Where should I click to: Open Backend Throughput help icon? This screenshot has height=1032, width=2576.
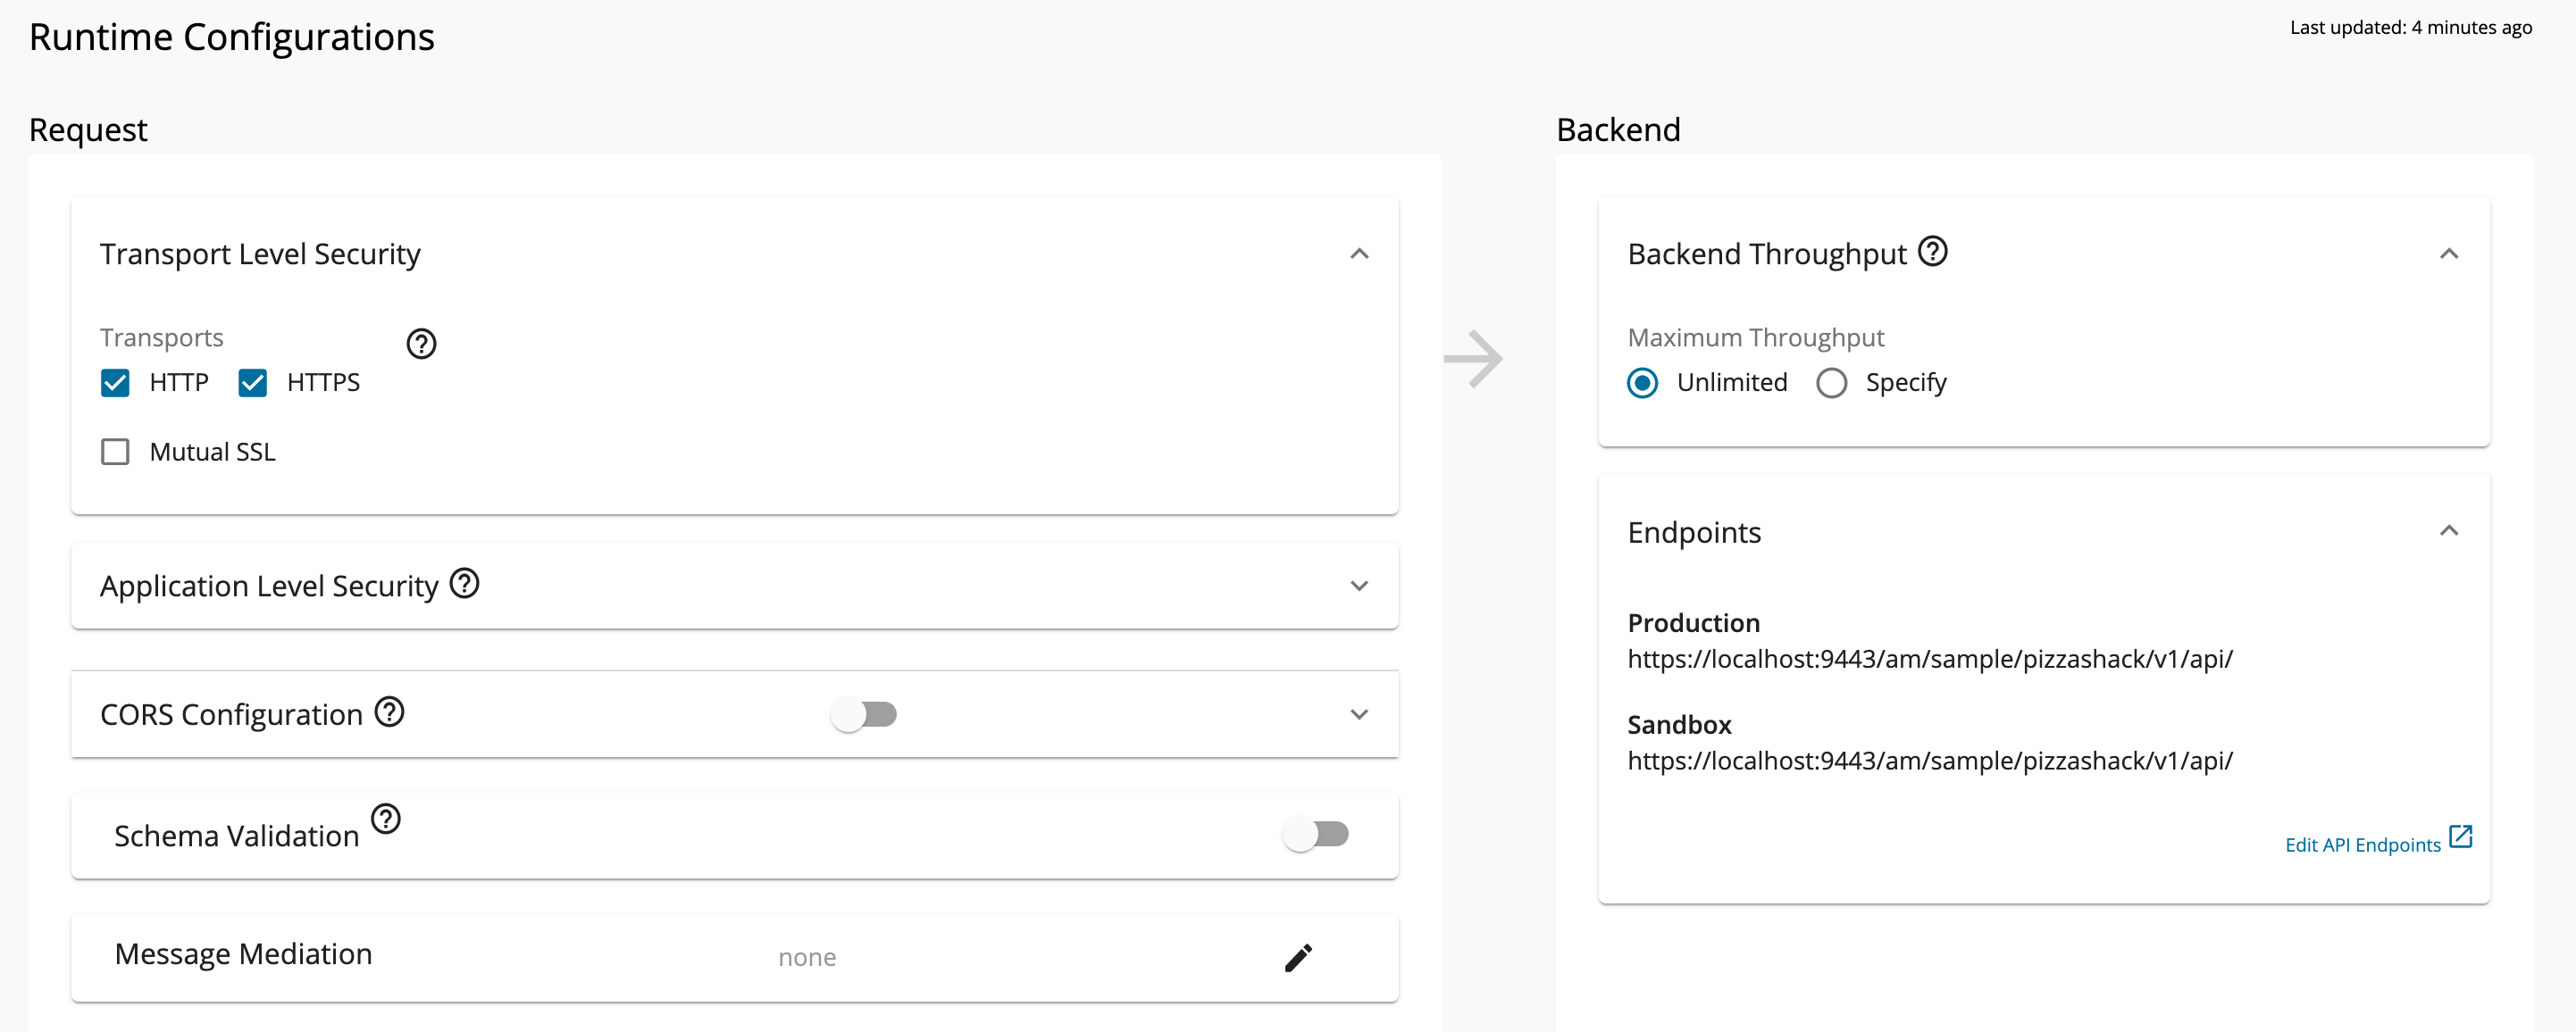(x=1932, y=251)
